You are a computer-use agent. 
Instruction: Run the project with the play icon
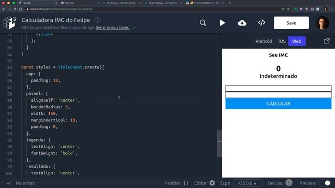pyautogui.click(x=222, y=23)
